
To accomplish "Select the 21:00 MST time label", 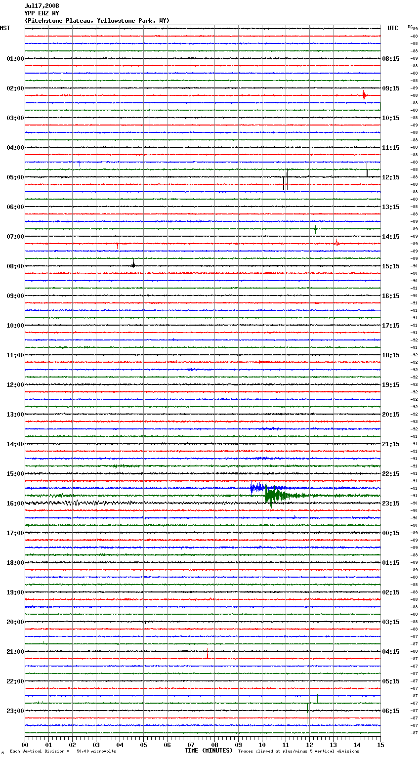I will [x=15, y=652].
